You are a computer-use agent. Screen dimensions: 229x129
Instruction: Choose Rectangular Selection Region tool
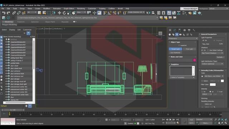point(49,13)
